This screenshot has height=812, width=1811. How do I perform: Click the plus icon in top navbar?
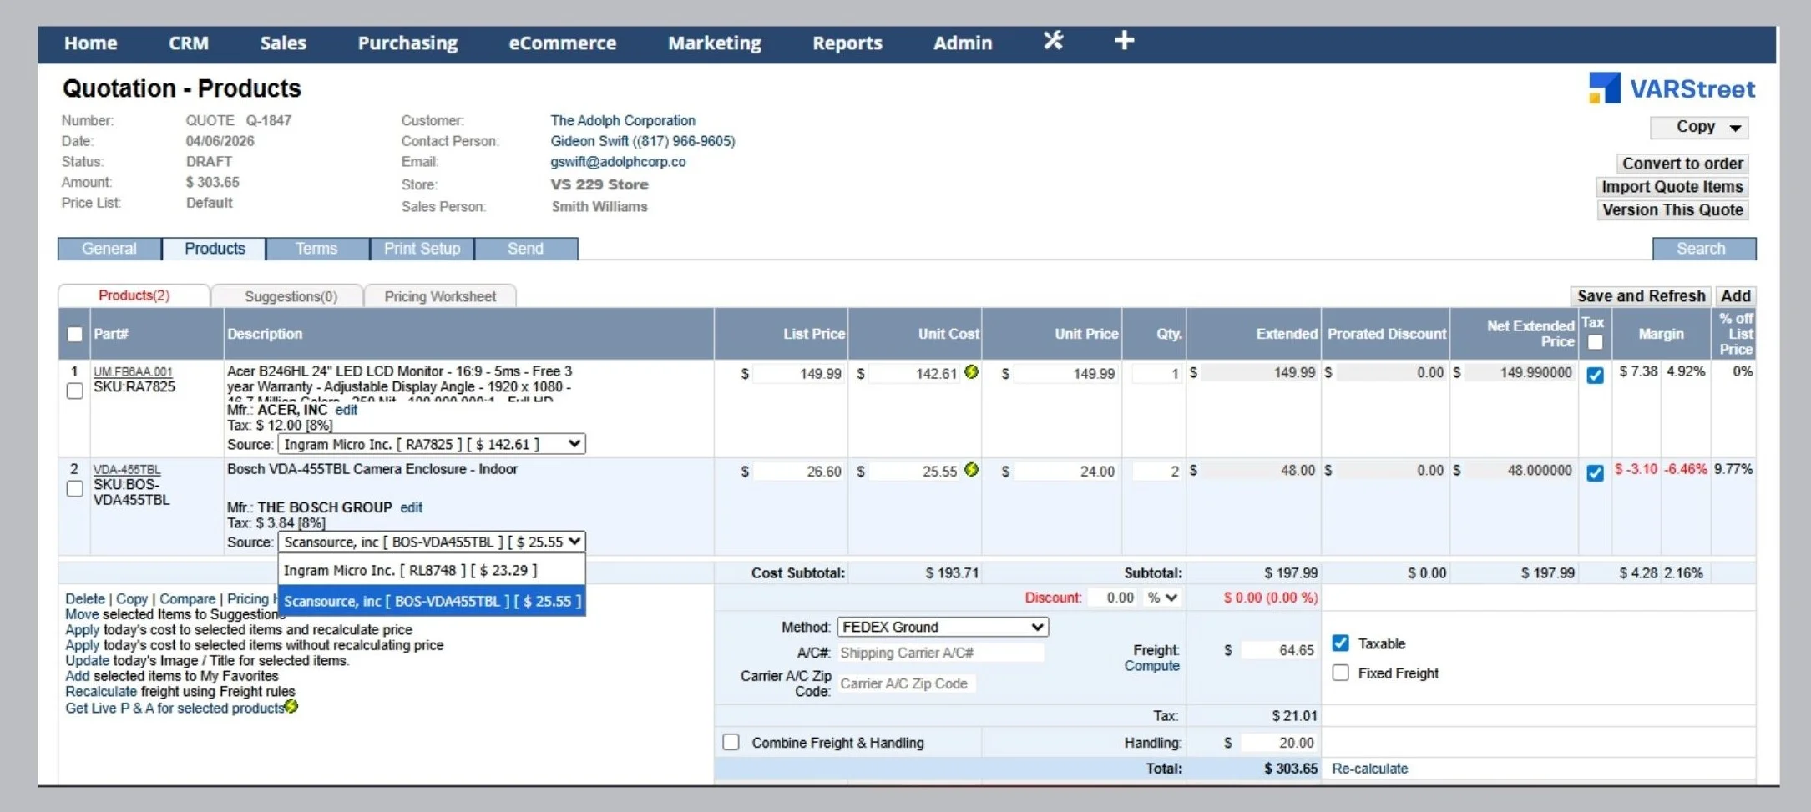[1124, 40]
